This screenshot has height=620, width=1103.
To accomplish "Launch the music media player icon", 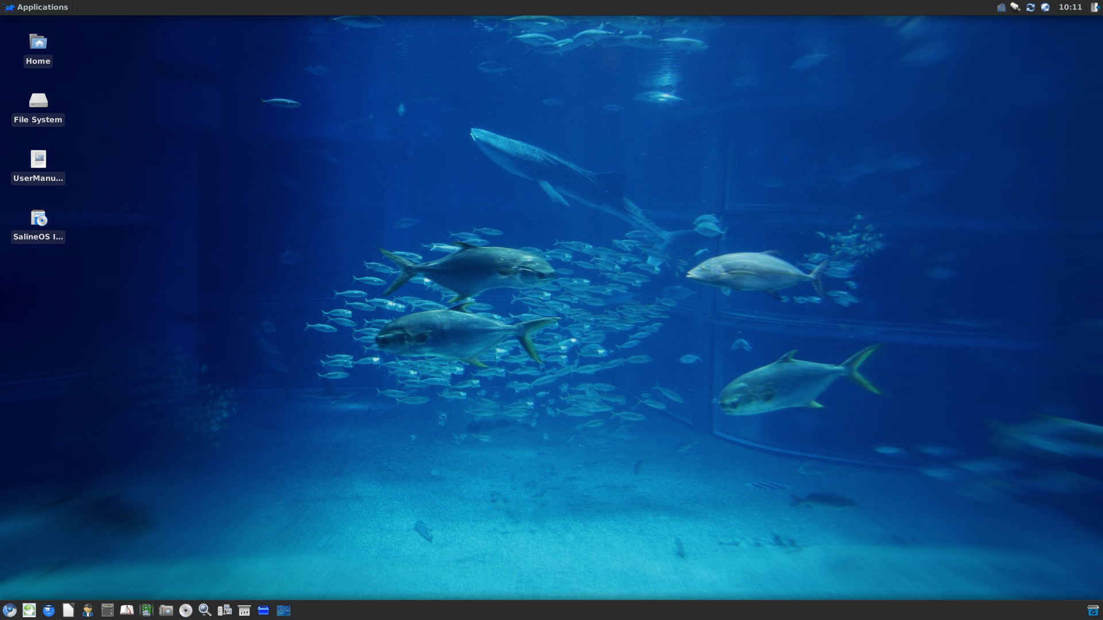I will point(146,610).
